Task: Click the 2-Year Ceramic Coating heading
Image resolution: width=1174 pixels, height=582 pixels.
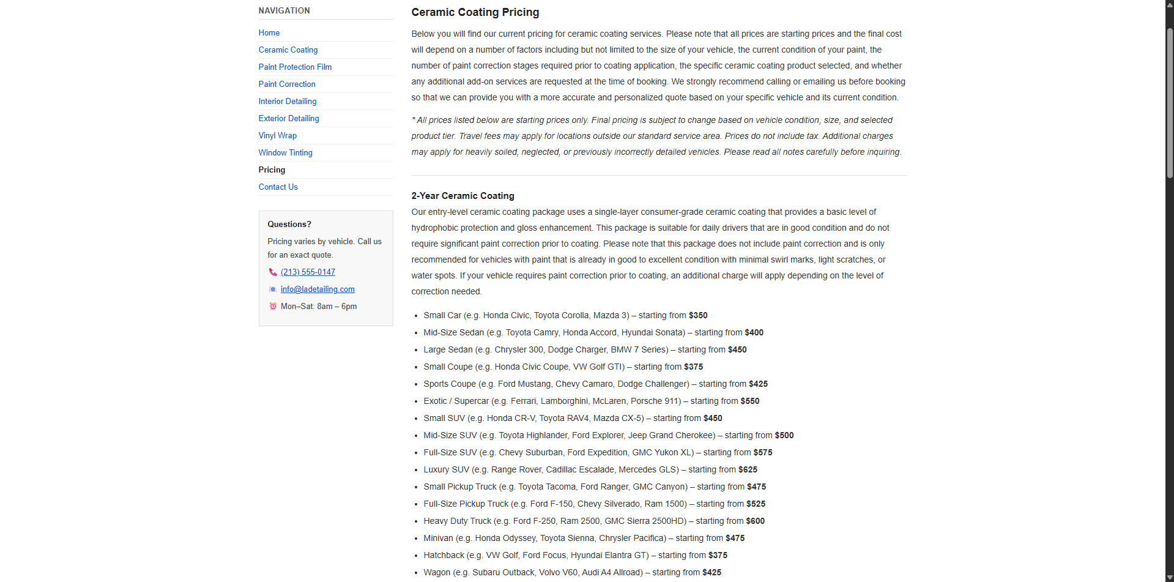Action: (463, 196)
